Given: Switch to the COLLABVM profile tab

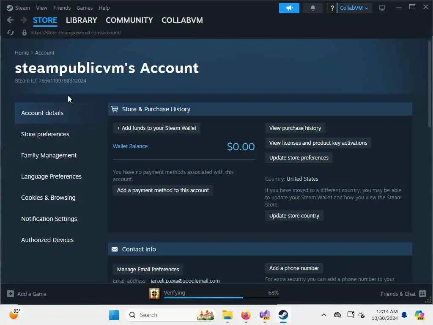Looking at the screenshot, I should (x=182, y=20).
